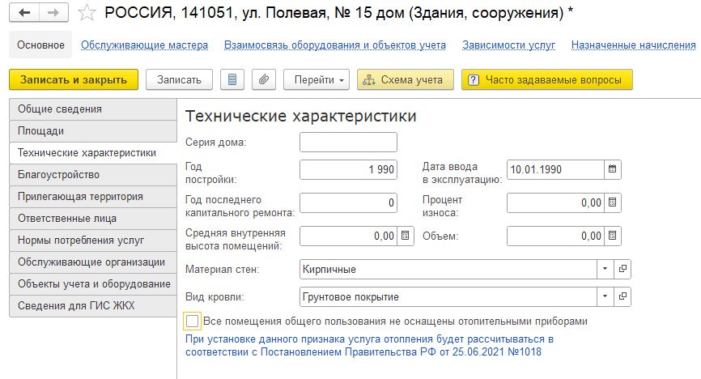Open the Благоустройство section tab

click(91, 174)
